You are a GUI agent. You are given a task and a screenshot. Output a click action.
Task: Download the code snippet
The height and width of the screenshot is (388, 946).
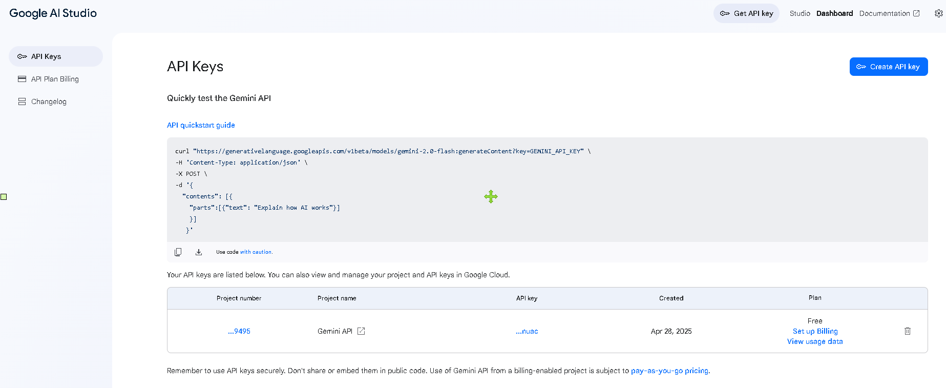[x=199, y=252]
